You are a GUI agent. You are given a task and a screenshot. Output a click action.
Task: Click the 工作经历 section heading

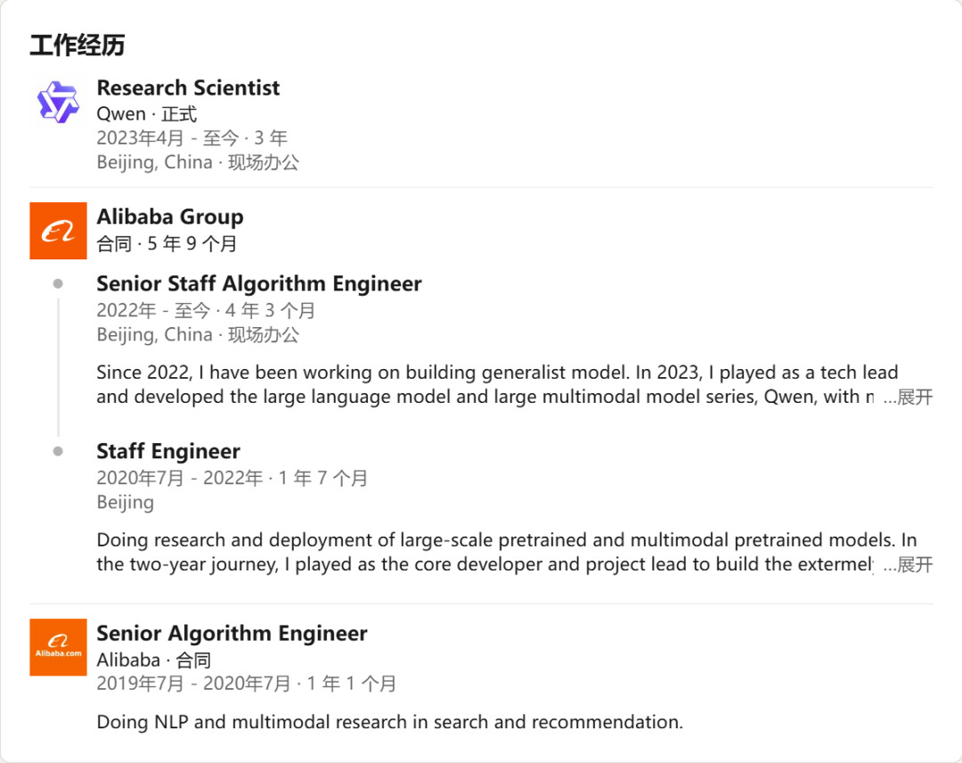pyautogui.click(x=77, y=45)
